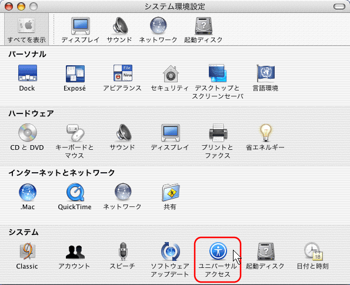The height and width of the screenshot is (285, 350).
Task: Open the 省エネルギー light bulb icon
Action: tap(266, 132)
